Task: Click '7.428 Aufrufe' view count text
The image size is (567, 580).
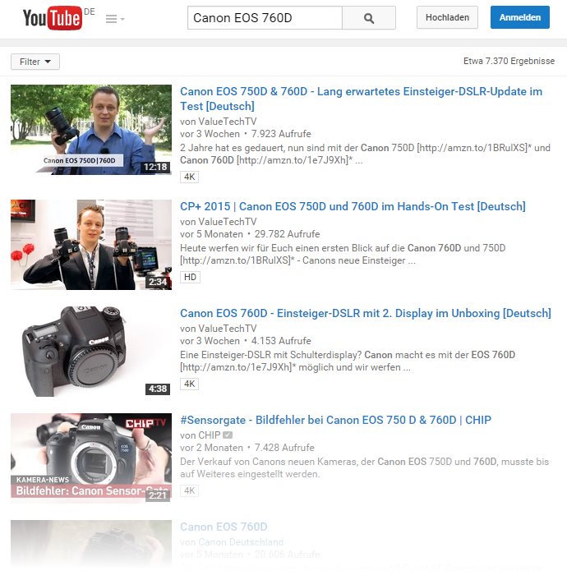Action: [x=284, y=448]
